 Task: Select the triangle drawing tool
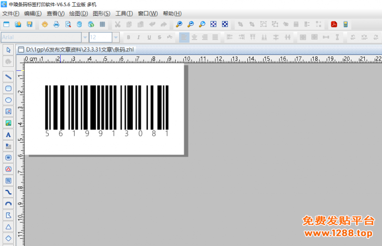(x=8, y=227)
